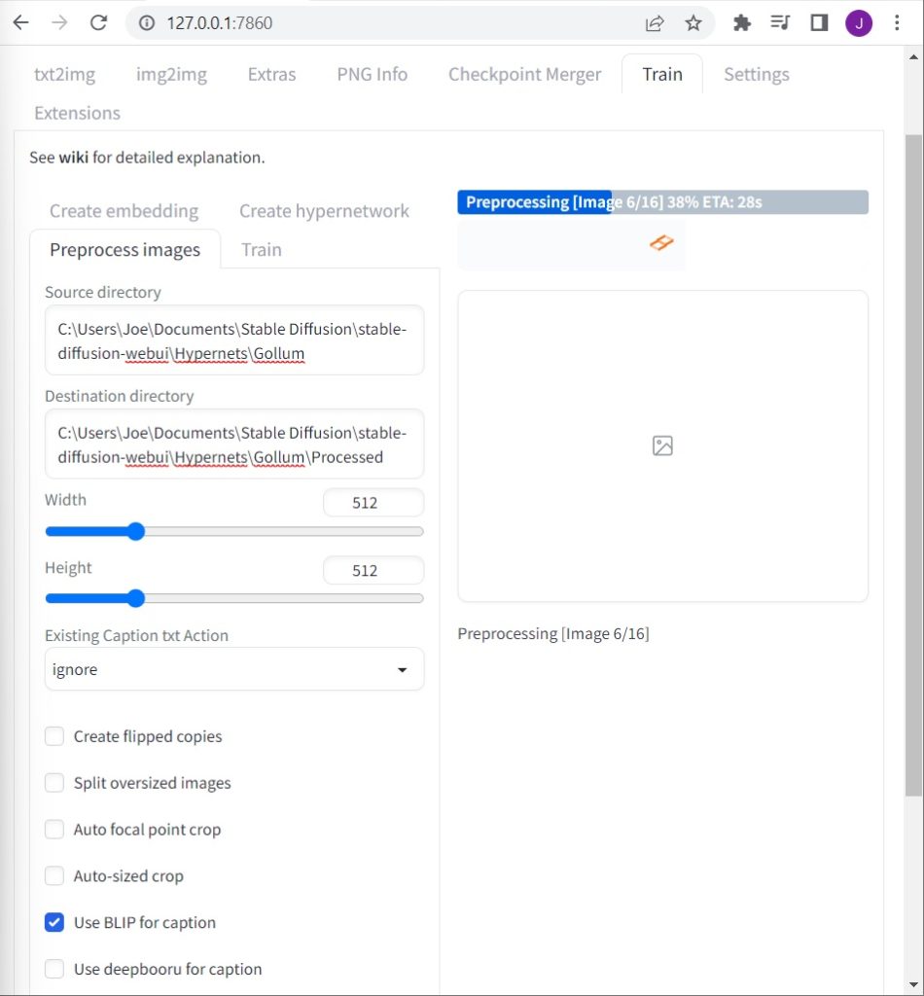Open the media control icon

pos(780,23)
